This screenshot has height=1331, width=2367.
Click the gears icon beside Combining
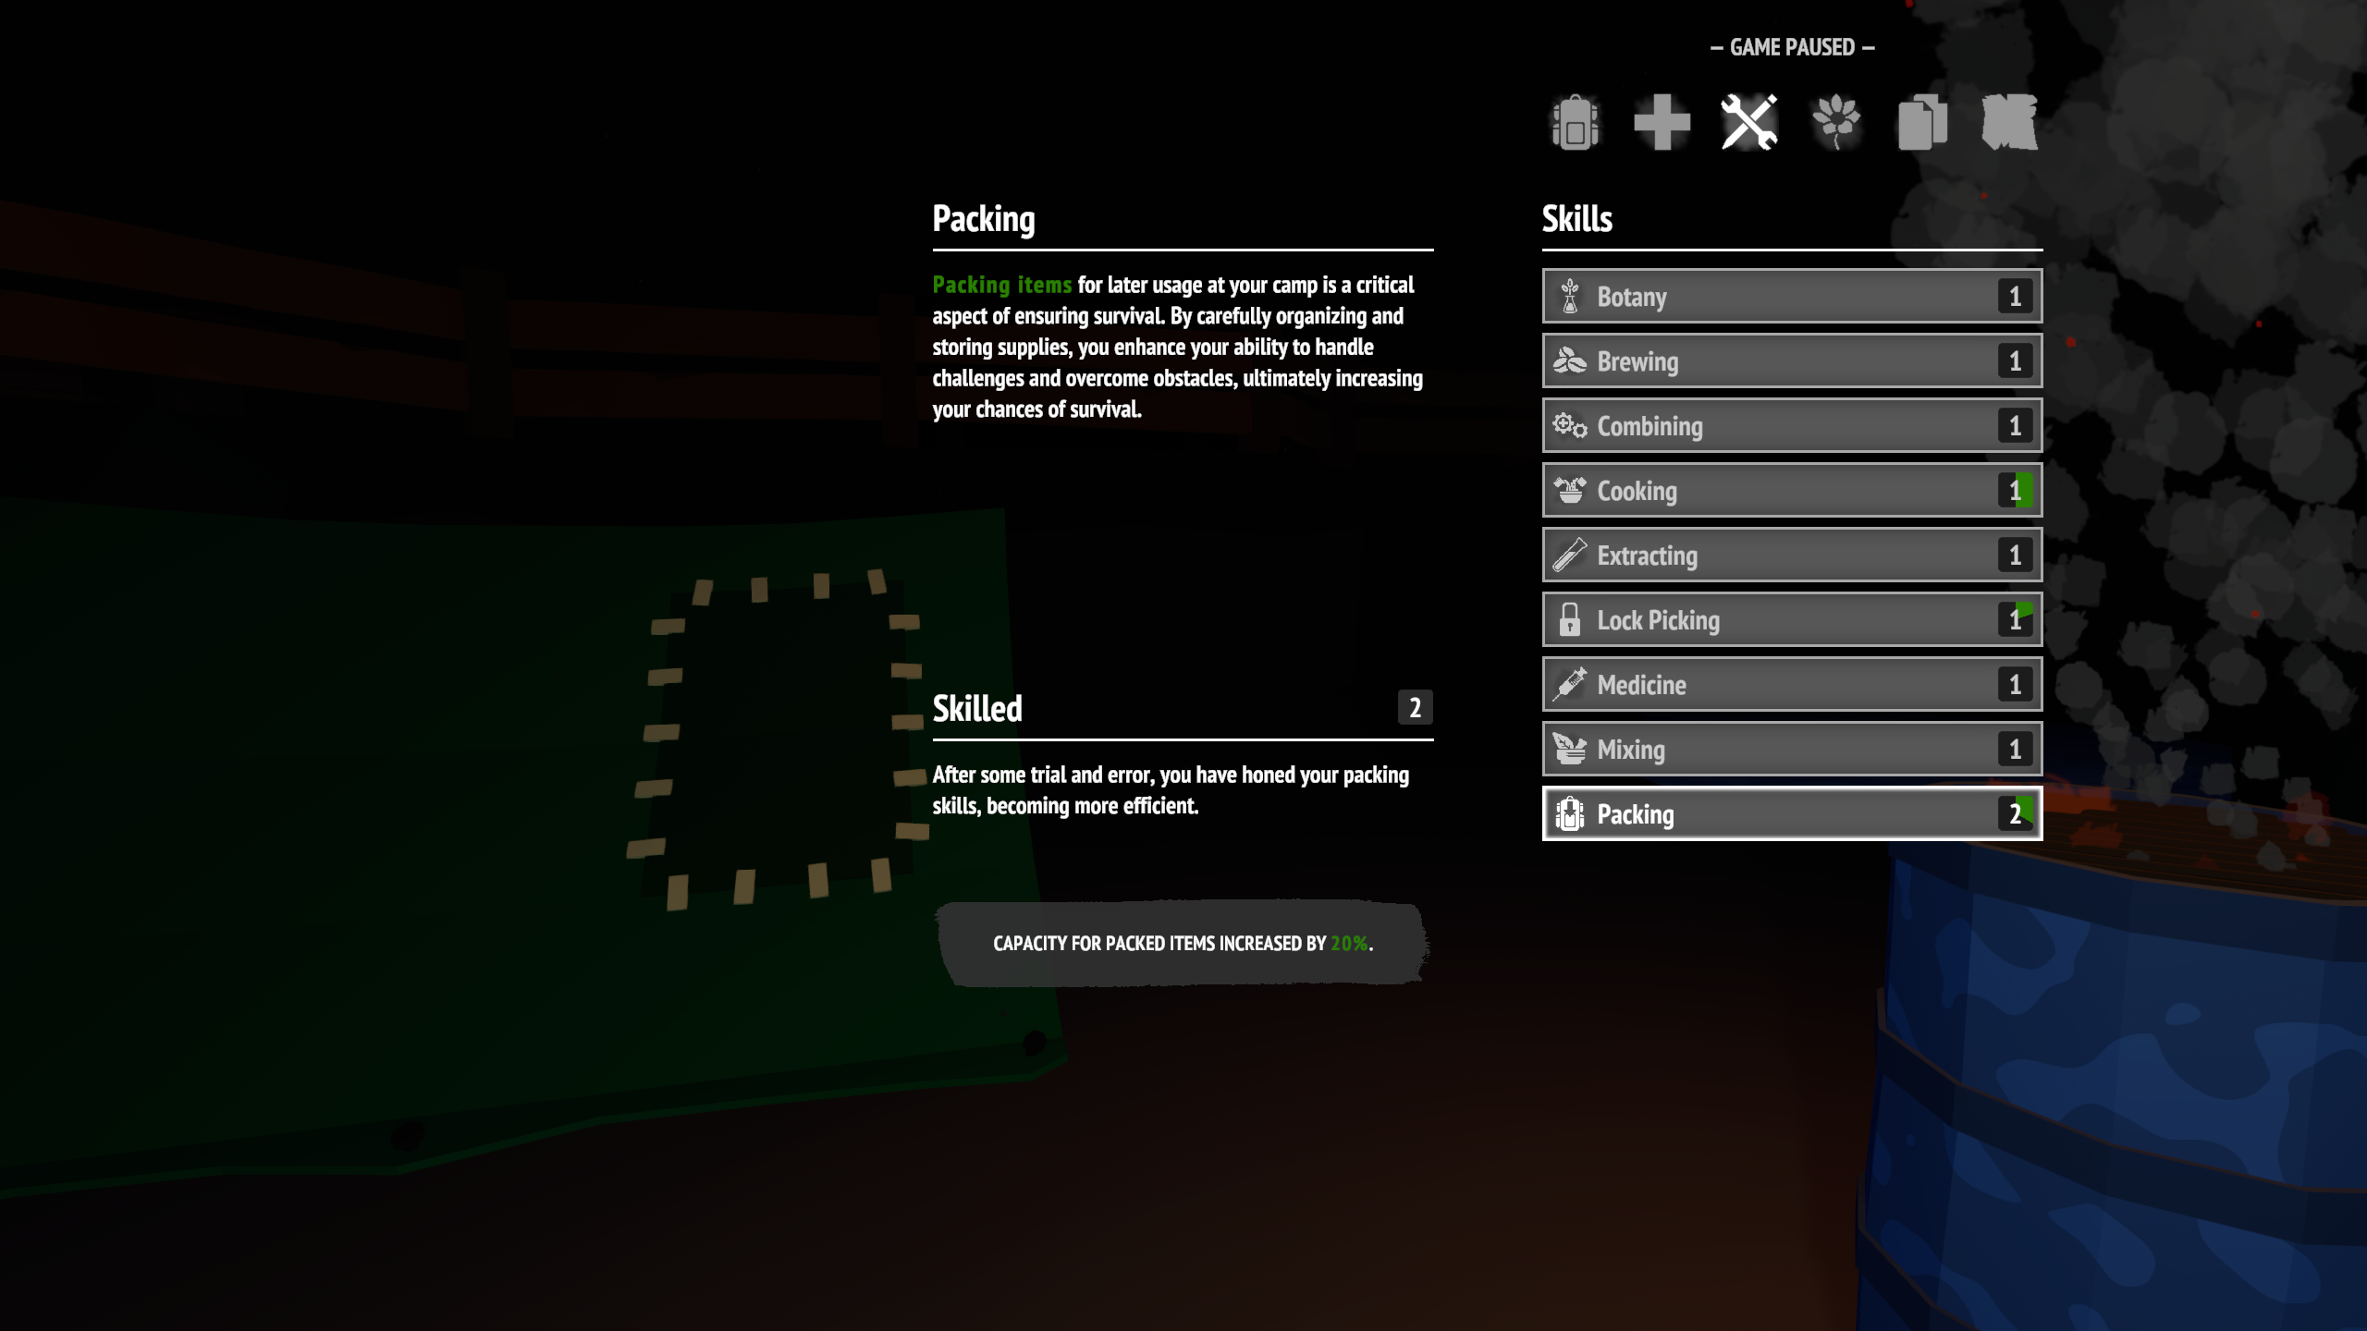tap(1570, 425)
